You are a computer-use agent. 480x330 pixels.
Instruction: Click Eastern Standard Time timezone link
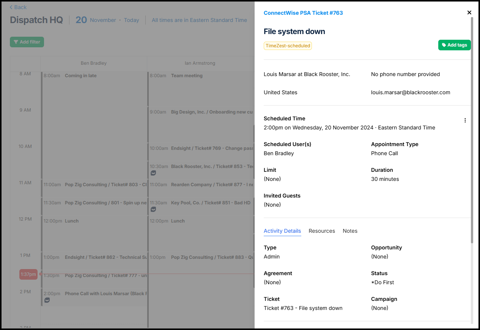[x=199, y=20]
